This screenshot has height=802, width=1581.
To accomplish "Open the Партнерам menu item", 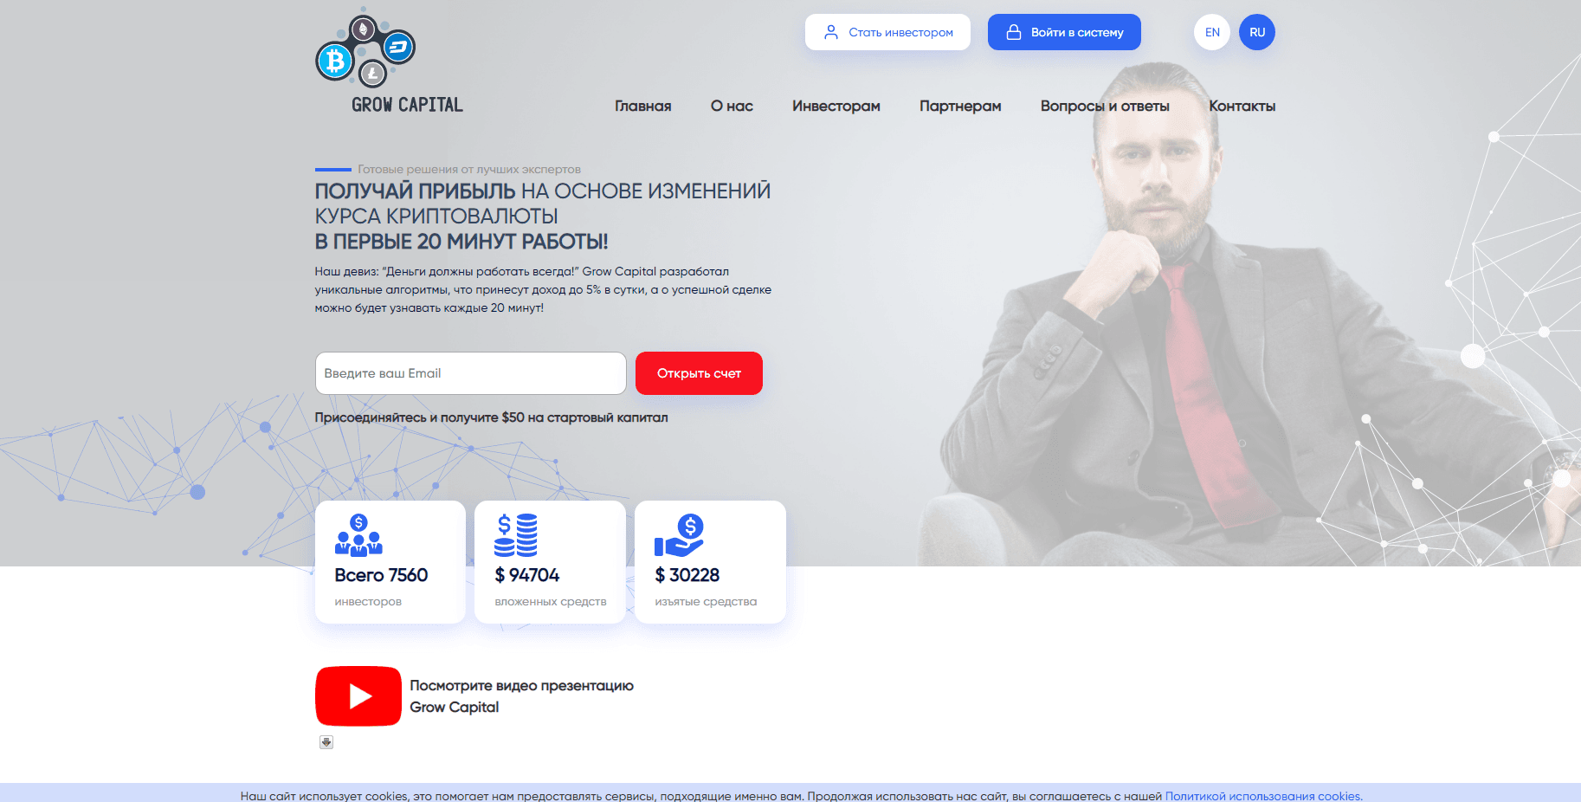I will [x=960, y=106].
